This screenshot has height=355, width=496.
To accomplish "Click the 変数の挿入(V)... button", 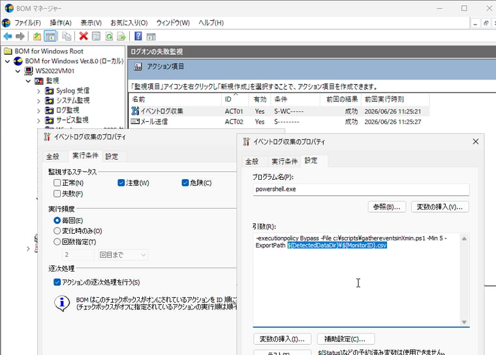I will point(440,207).
